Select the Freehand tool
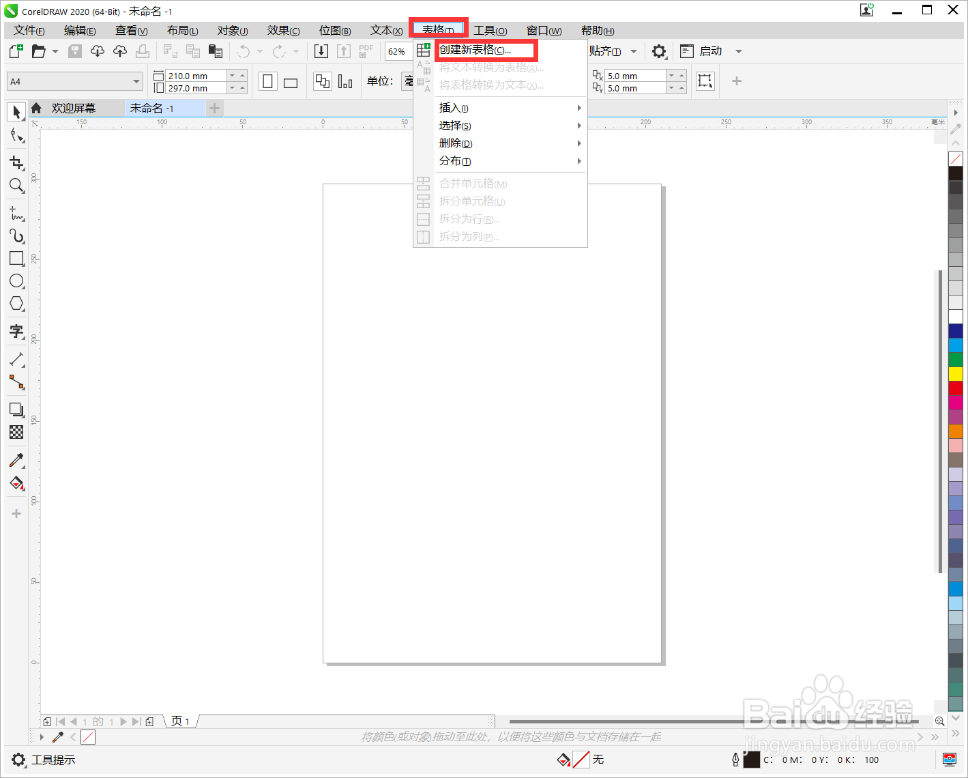The width and height of the screenshot is (968, 778). (x=16, y=213)
